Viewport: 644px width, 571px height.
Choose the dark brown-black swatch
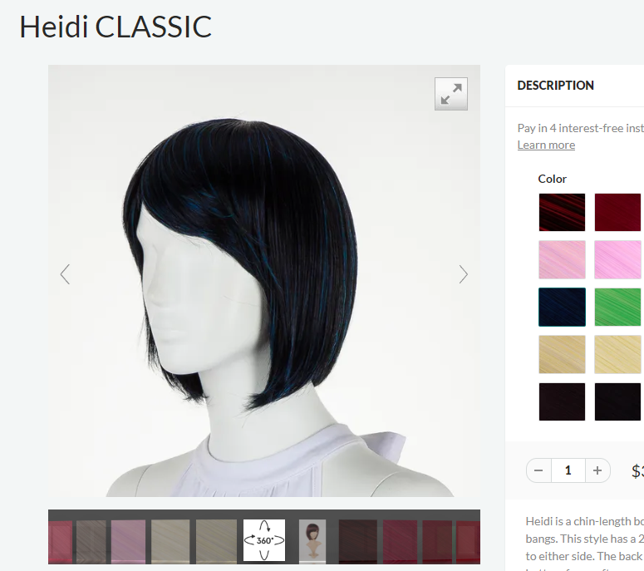[562, 401]
